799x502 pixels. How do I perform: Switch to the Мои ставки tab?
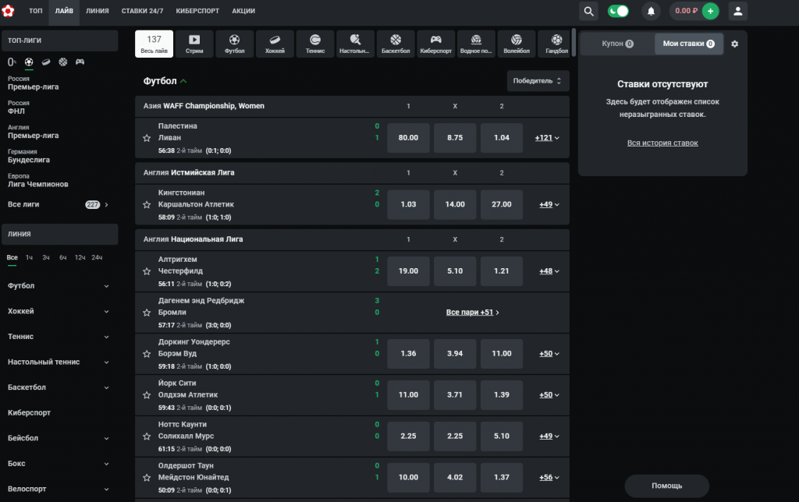(688, 44)
